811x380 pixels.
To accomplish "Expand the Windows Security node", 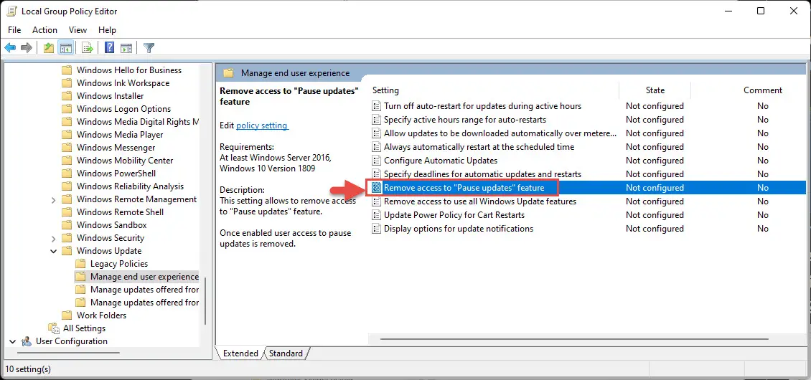I will pos(53,238).
